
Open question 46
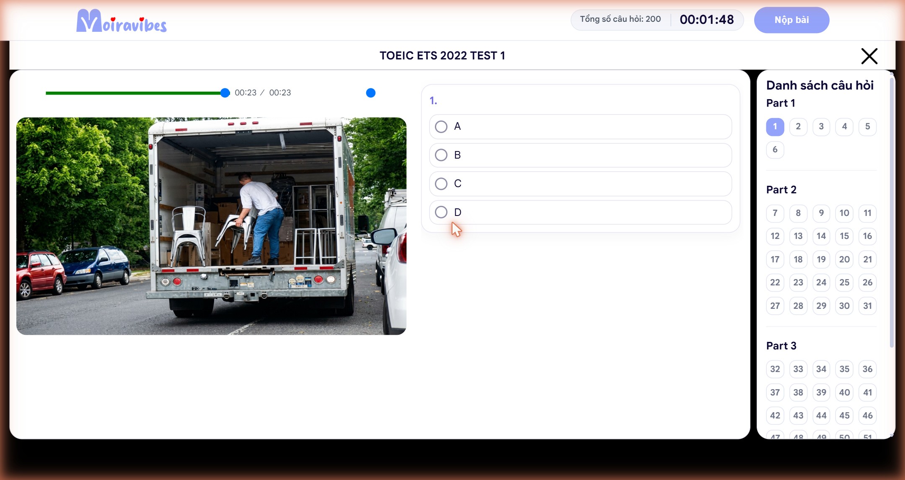tap(867, 416)
